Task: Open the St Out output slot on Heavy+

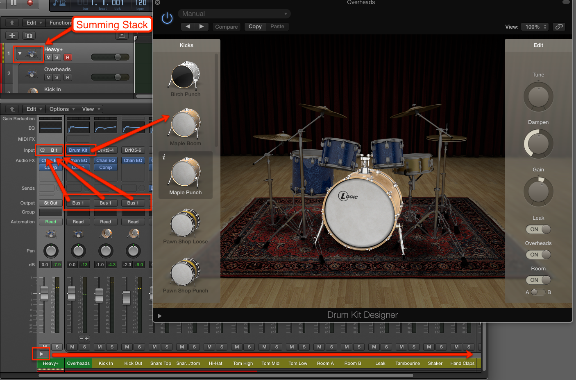Action: [51, 203]
